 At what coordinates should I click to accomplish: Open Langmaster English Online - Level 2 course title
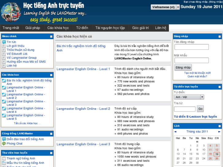click(83, 109)
